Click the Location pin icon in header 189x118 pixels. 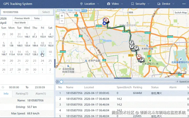coord(81,4)
